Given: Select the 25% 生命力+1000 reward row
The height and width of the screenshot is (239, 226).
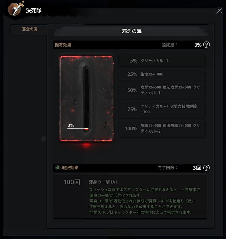Looking at the screenshot, I should pos(162,74).
